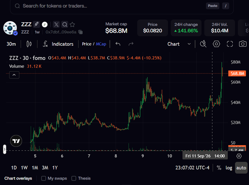Click the TradingView logo button
249x185 pixels.
point(16,141)
